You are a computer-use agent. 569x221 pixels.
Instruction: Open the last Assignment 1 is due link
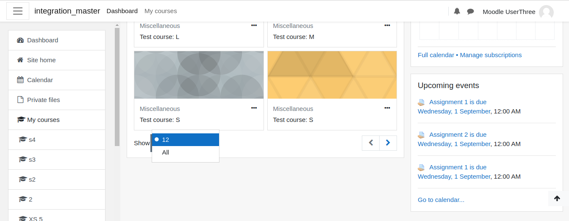pyautogui.click(x=458, y=167)
